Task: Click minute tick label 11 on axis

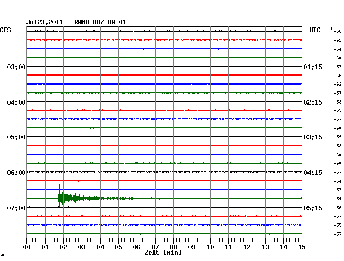Action: tap(228, 247)
